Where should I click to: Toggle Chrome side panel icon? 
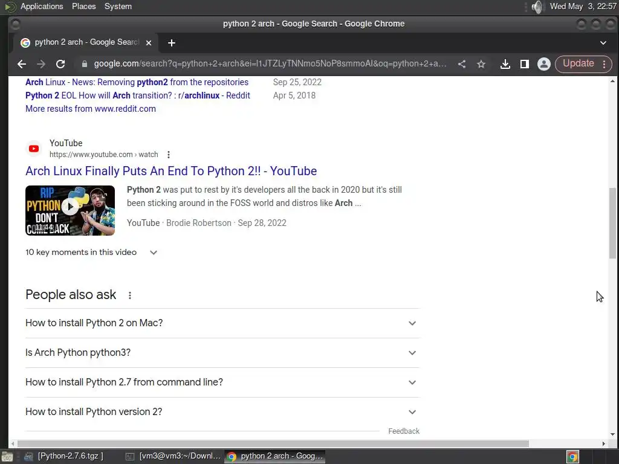tap(524, 64)
